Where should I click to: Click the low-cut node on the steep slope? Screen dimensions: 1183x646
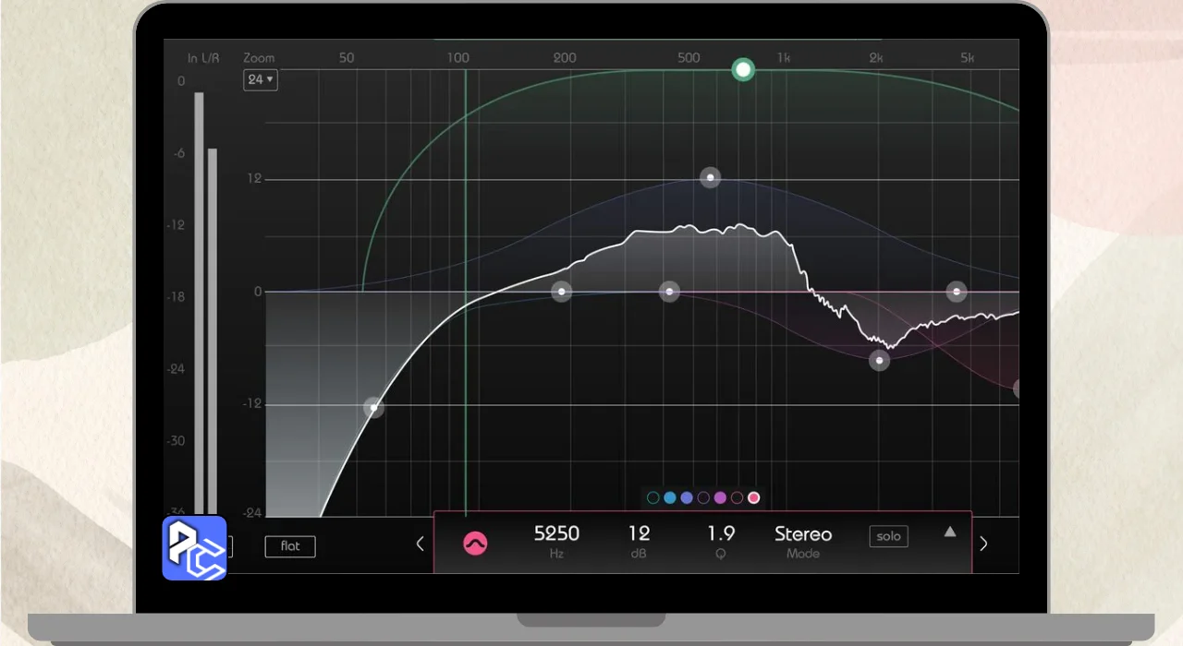373,407
